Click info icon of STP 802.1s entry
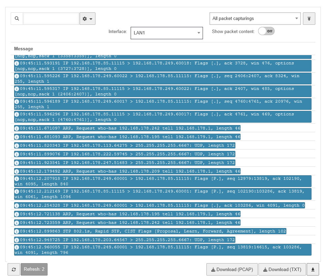Viewport: 326px width, 279px height. pyautogui.click(x=17, y=231)
